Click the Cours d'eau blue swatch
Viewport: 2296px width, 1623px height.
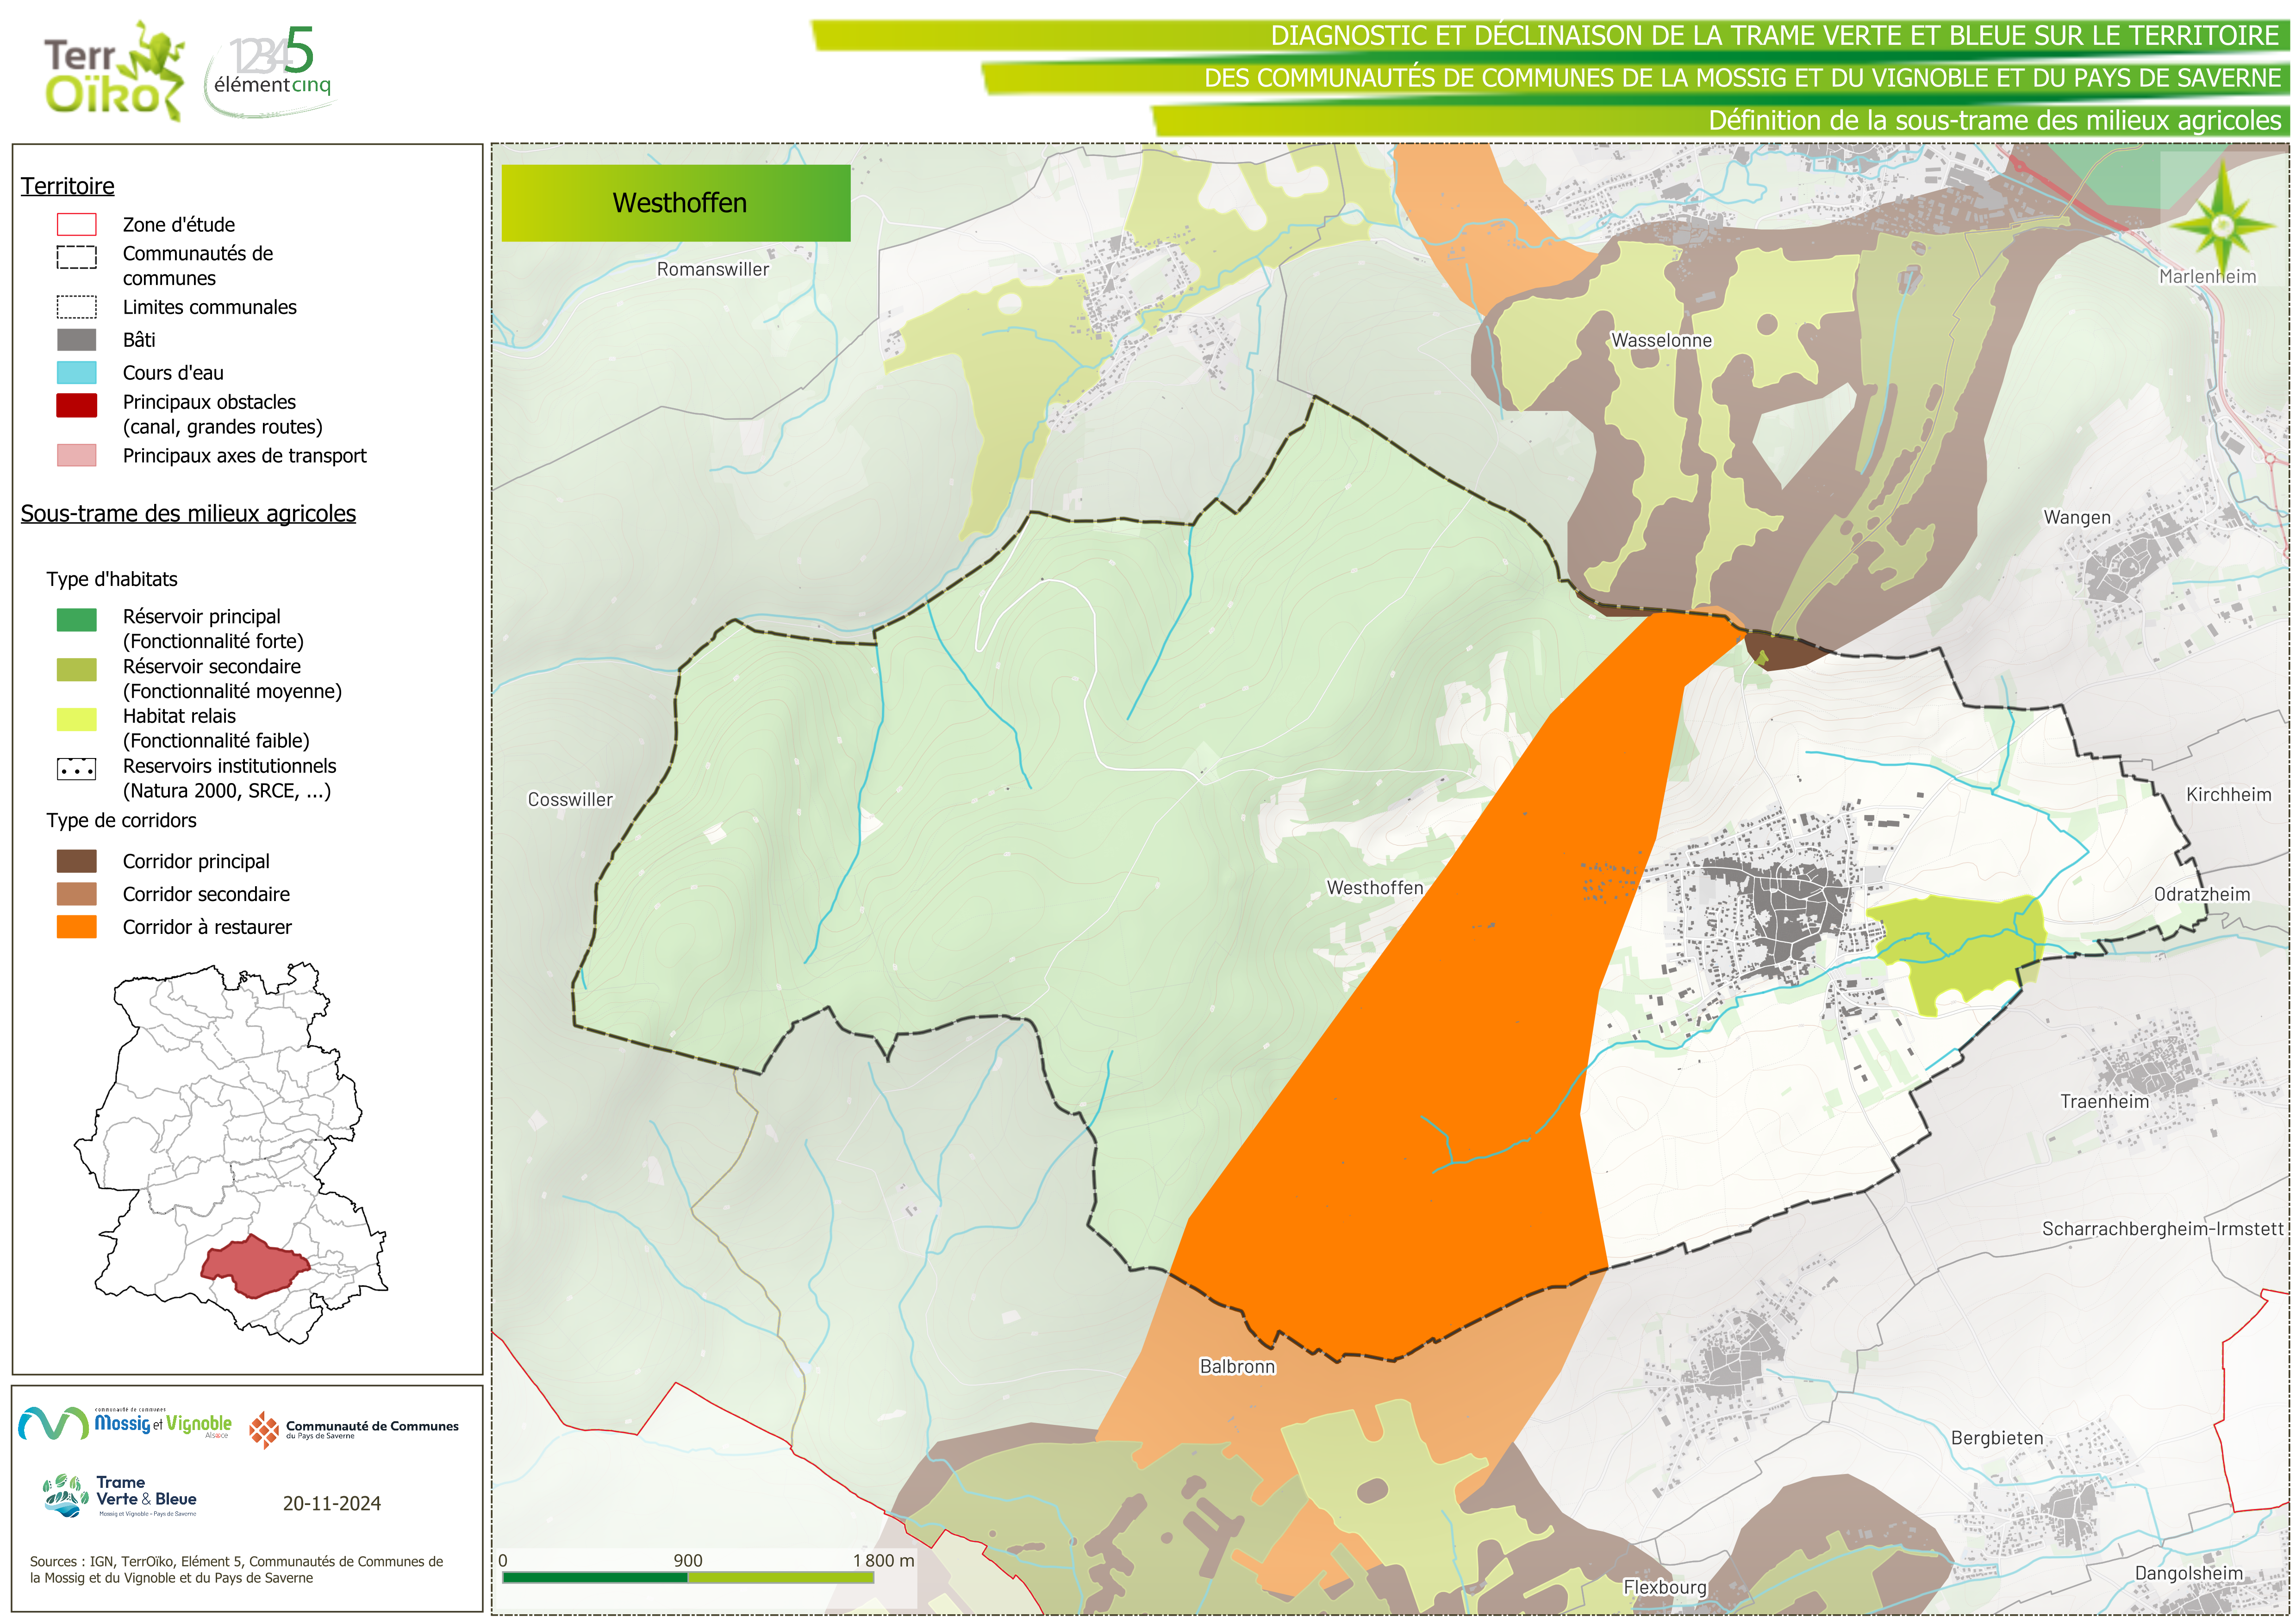[77, 373]
